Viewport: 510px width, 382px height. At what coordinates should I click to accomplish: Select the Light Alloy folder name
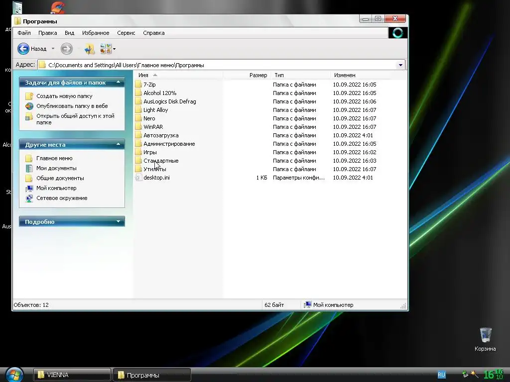pyautogui.click(x=156, y=110)
